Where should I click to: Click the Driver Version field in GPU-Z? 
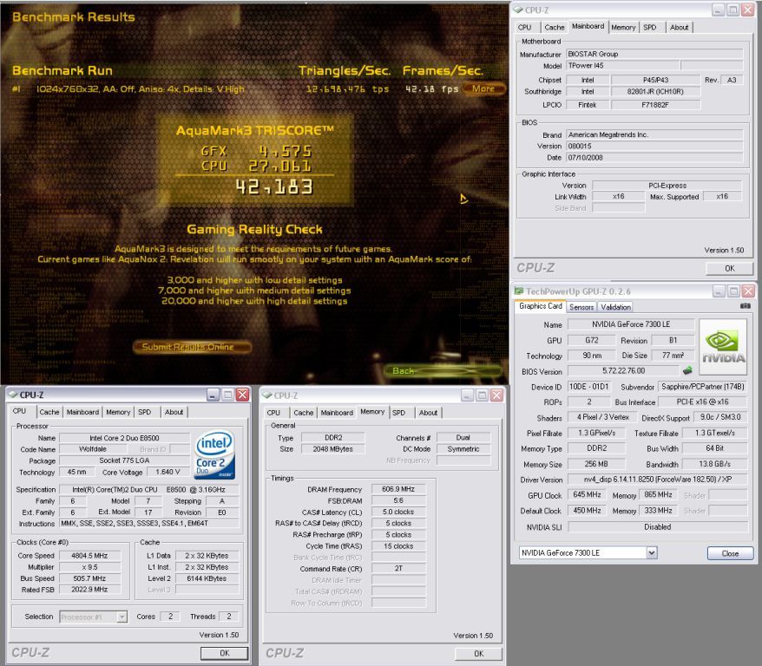658,479
